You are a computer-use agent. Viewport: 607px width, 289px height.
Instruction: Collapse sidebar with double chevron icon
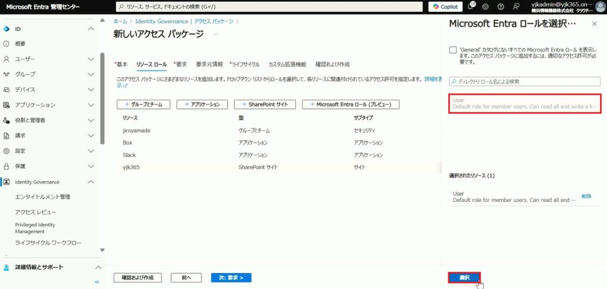tap(97, 282)
